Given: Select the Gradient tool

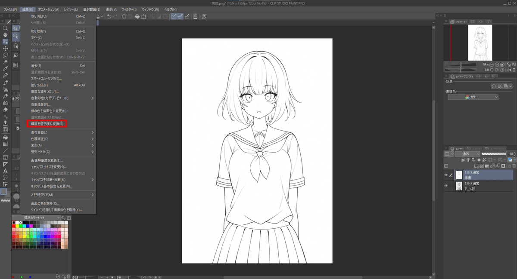Looking at the screenshot, I should [x=5, y=144].
